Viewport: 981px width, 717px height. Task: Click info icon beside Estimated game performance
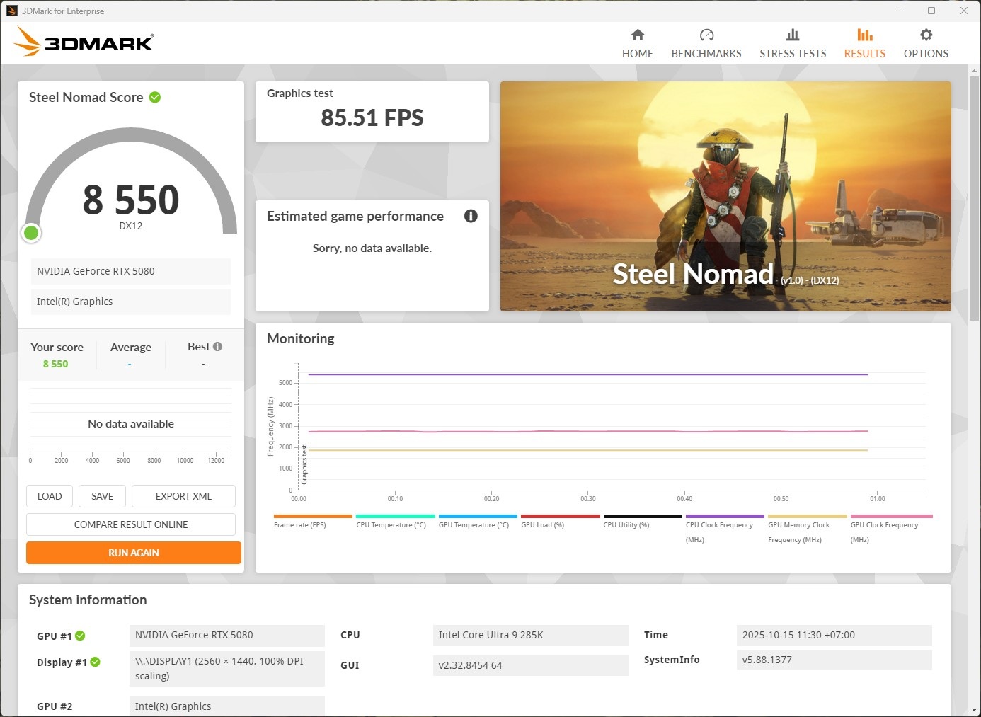click(471, 216)
